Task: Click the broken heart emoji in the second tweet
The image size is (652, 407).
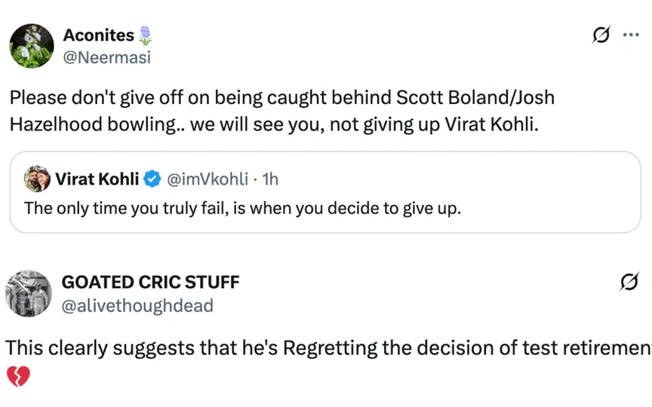Action: pyautogui.click(x=17, y=376)
